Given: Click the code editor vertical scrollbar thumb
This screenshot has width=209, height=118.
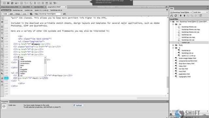Looking at the screenshot, I should [x=168, y=82].
